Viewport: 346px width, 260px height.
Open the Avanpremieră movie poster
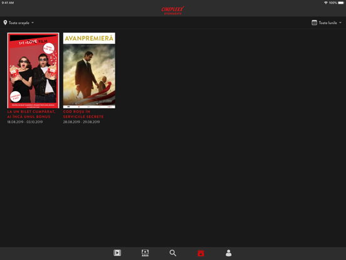89,70
